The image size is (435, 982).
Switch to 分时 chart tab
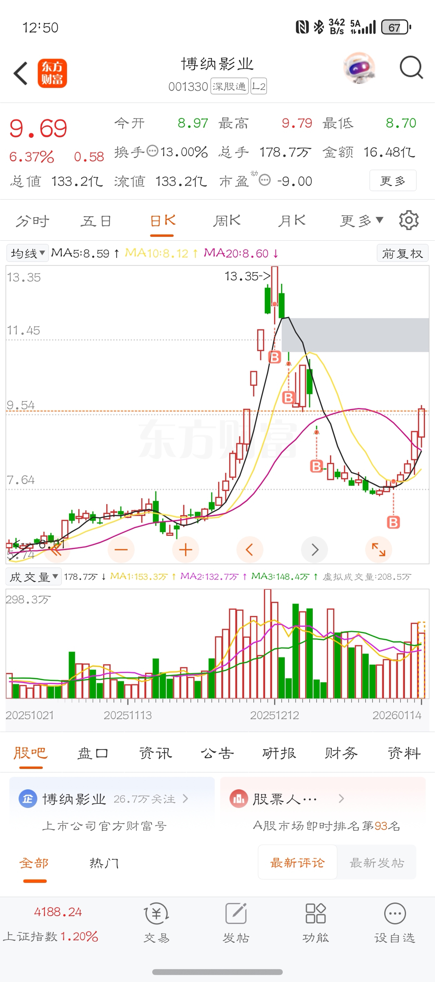click(x=32, y=221)
